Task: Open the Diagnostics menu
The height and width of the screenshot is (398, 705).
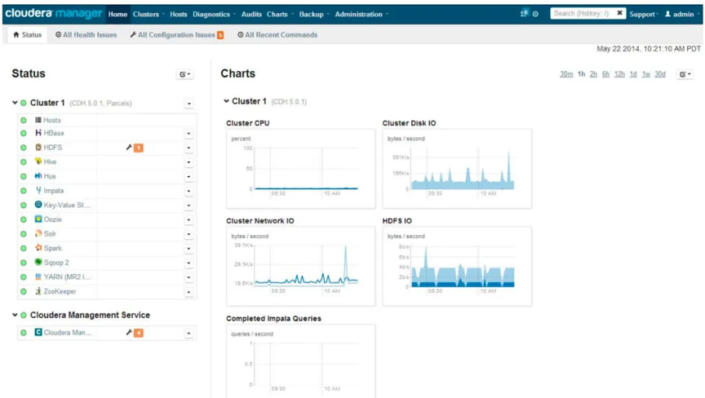Action: (x=214, y=14)
